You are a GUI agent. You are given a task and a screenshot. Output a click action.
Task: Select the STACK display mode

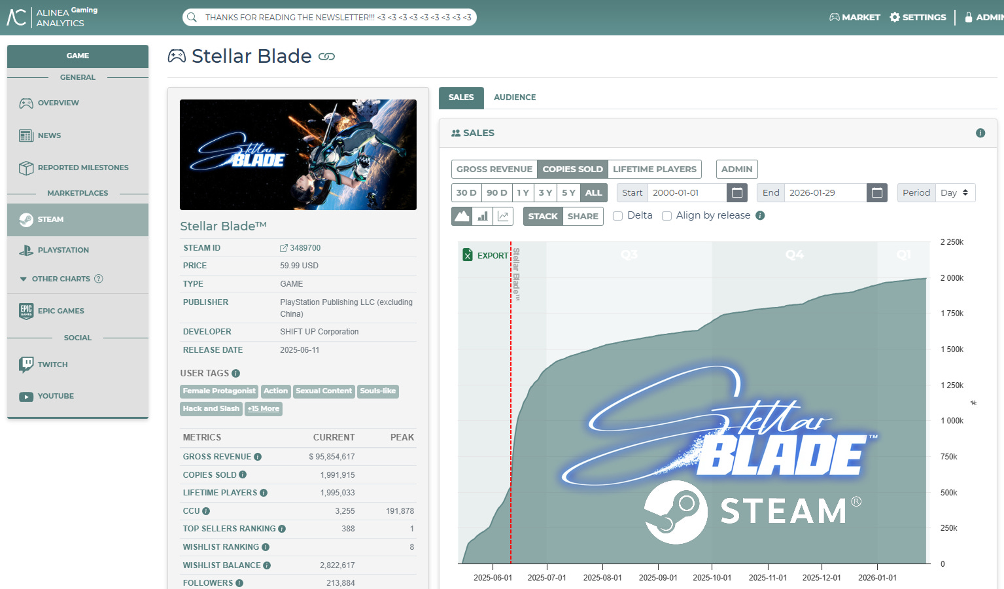pyautogui.click(x=543, y=217)
